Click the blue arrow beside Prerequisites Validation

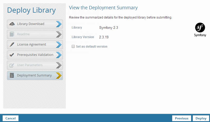[x=59, y=55]
